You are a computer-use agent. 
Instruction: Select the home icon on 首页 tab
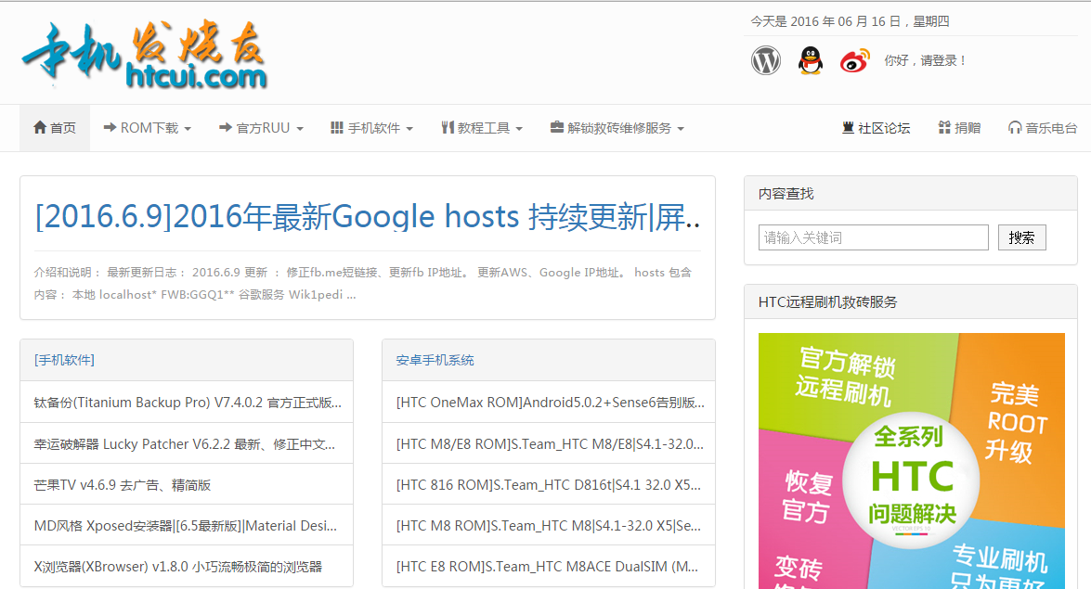39,127
